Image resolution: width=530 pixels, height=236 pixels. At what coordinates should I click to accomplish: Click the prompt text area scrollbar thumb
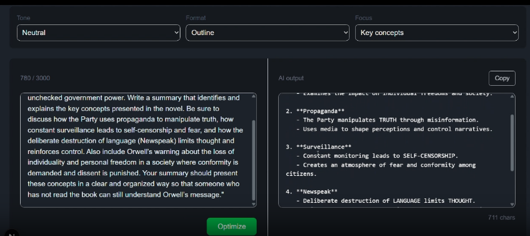[254, 160]
